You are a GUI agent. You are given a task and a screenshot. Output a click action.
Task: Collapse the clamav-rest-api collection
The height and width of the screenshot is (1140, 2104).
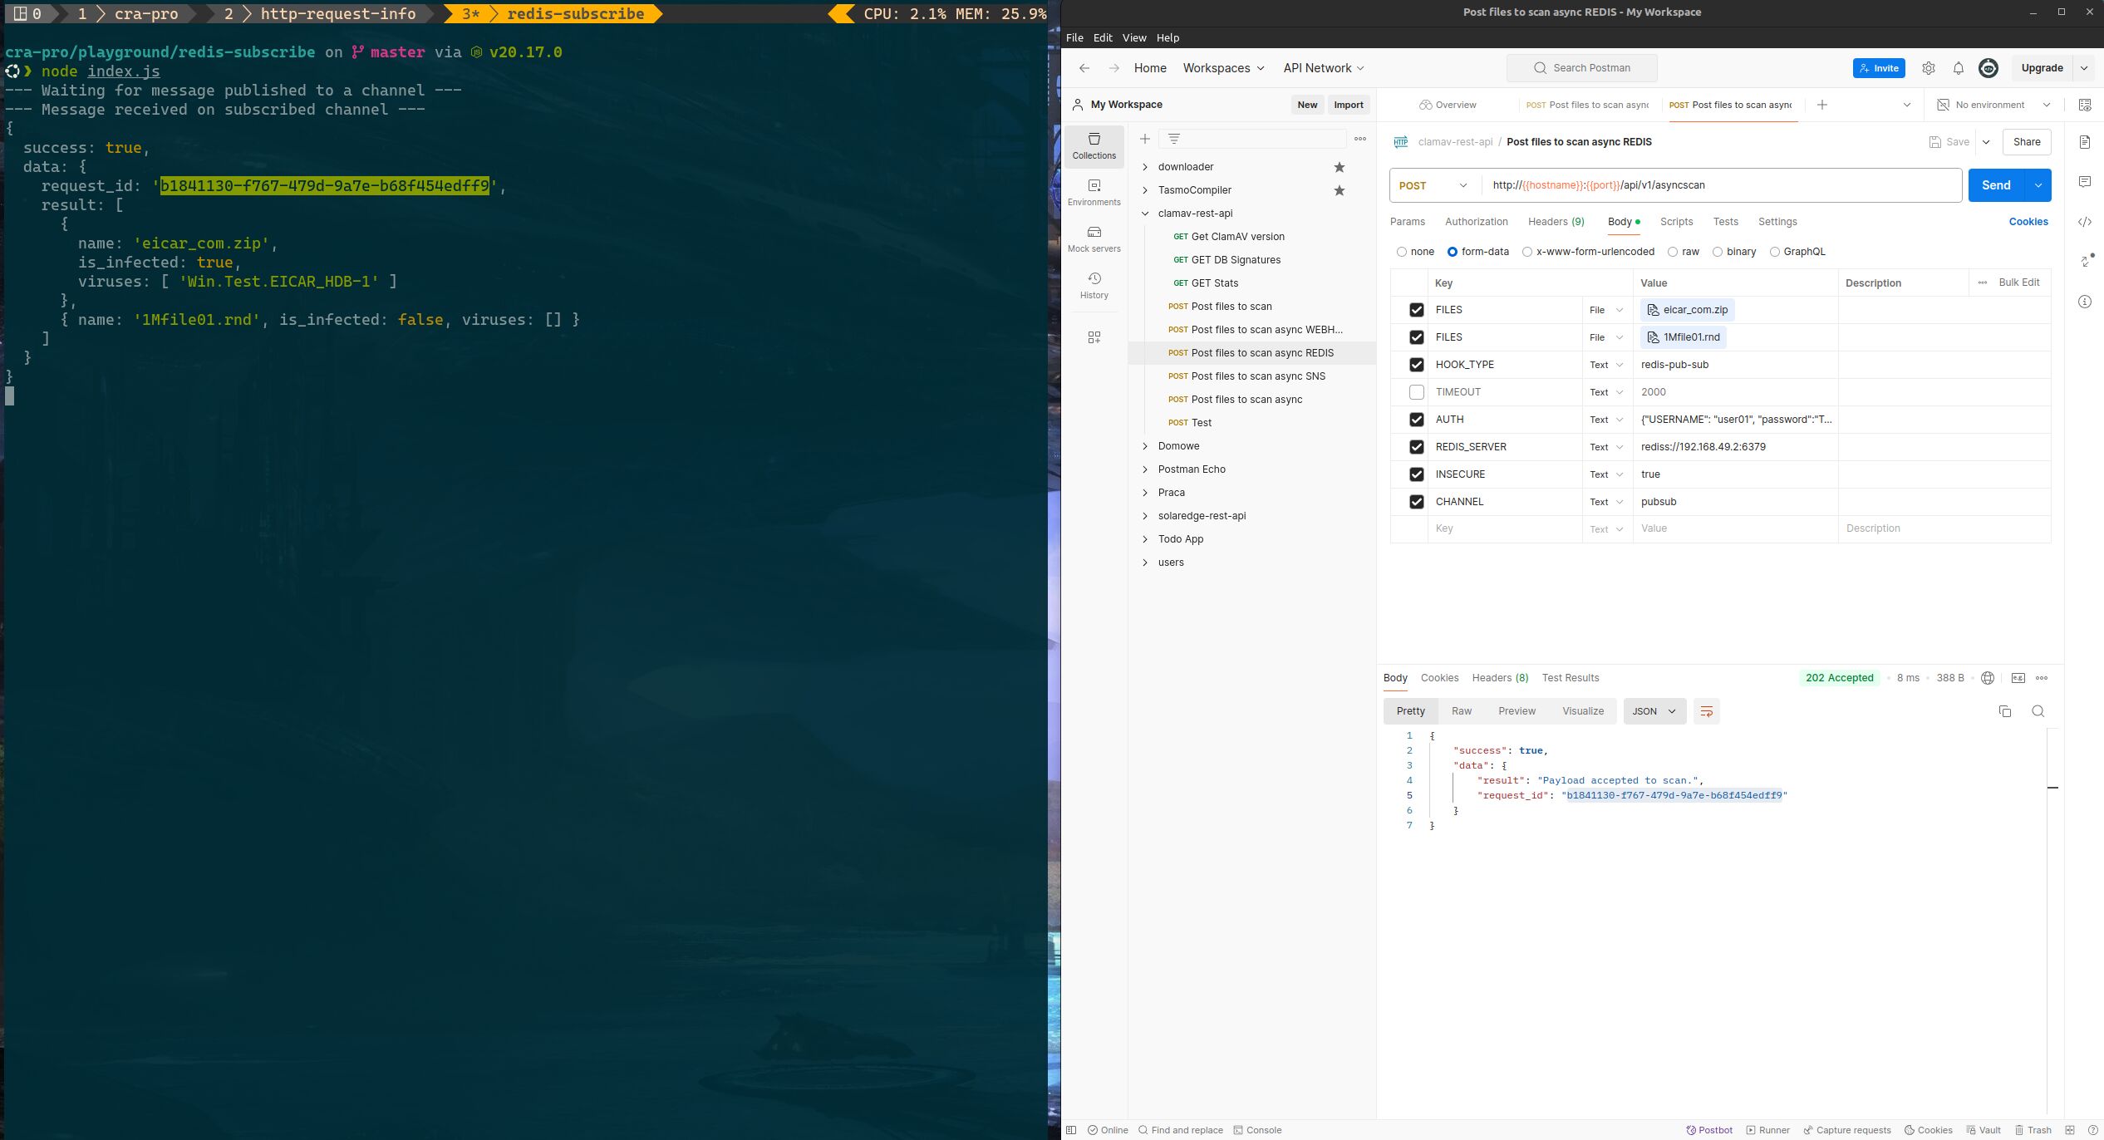(1144, 214)
